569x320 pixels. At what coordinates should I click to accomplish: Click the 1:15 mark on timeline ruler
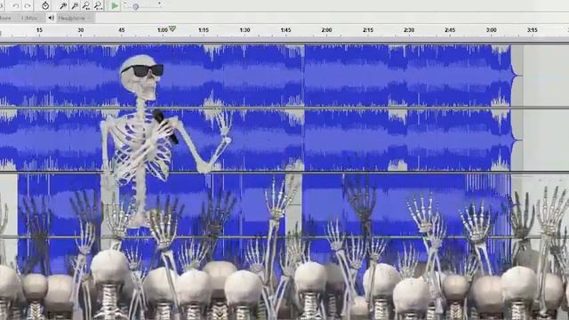(x=204, y=30)
